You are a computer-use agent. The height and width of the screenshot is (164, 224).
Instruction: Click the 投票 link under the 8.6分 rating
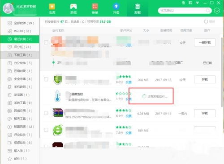click(129, 82)
